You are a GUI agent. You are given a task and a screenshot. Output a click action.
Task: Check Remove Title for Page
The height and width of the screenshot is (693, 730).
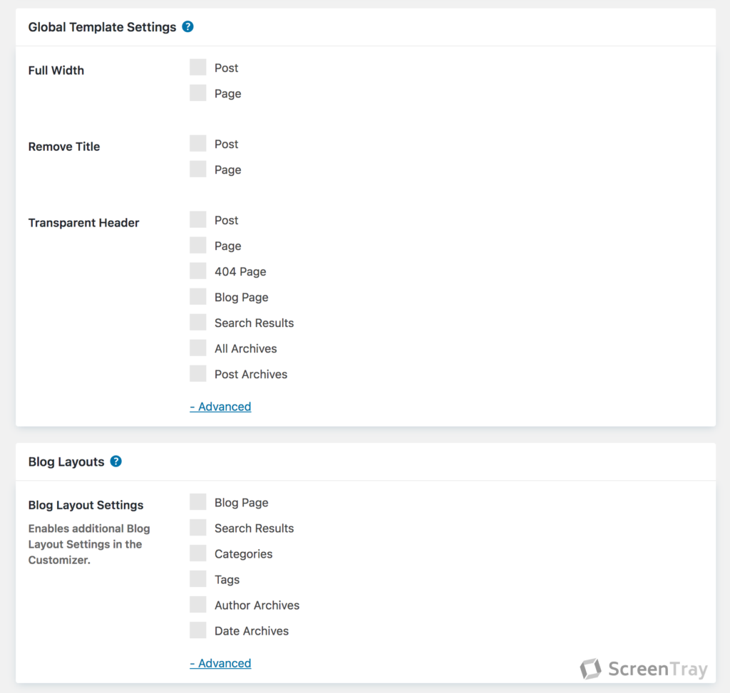click(198, 169)
